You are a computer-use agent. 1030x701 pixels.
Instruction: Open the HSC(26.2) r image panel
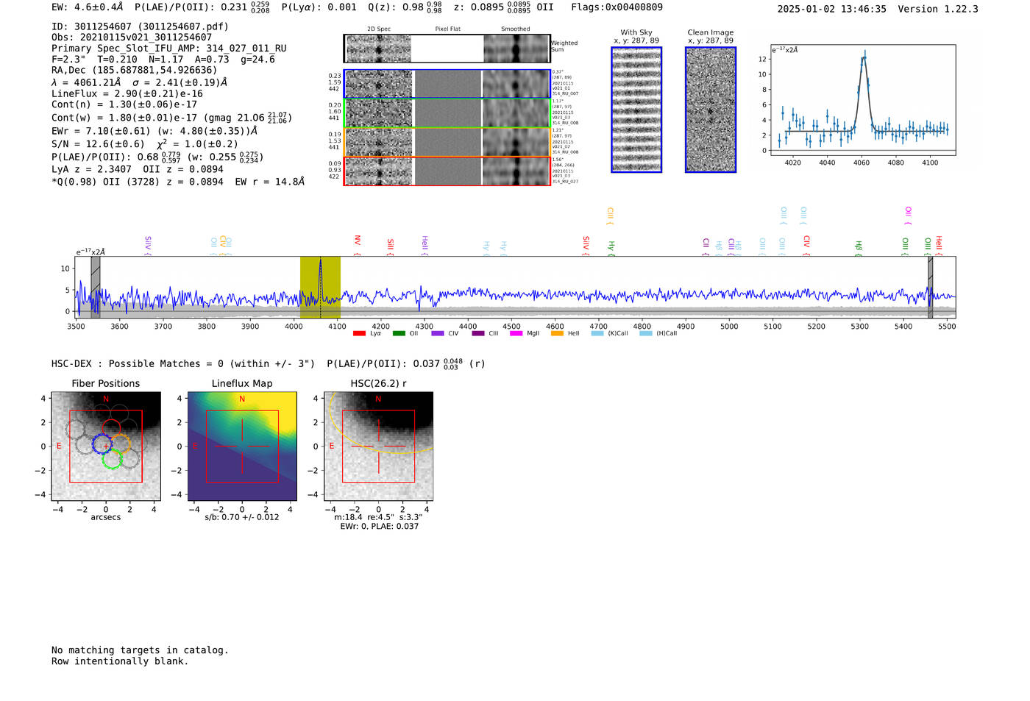click(x=378, y=446)
